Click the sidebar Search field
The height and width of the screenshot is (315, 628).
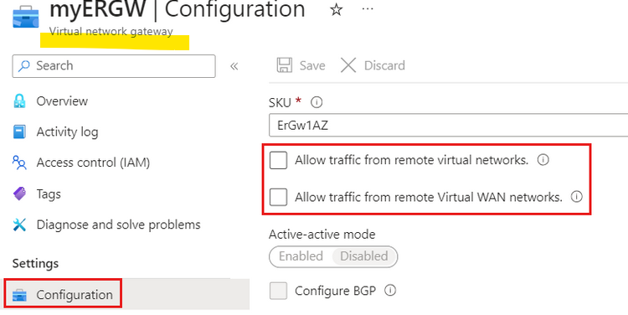click(114, 66)
